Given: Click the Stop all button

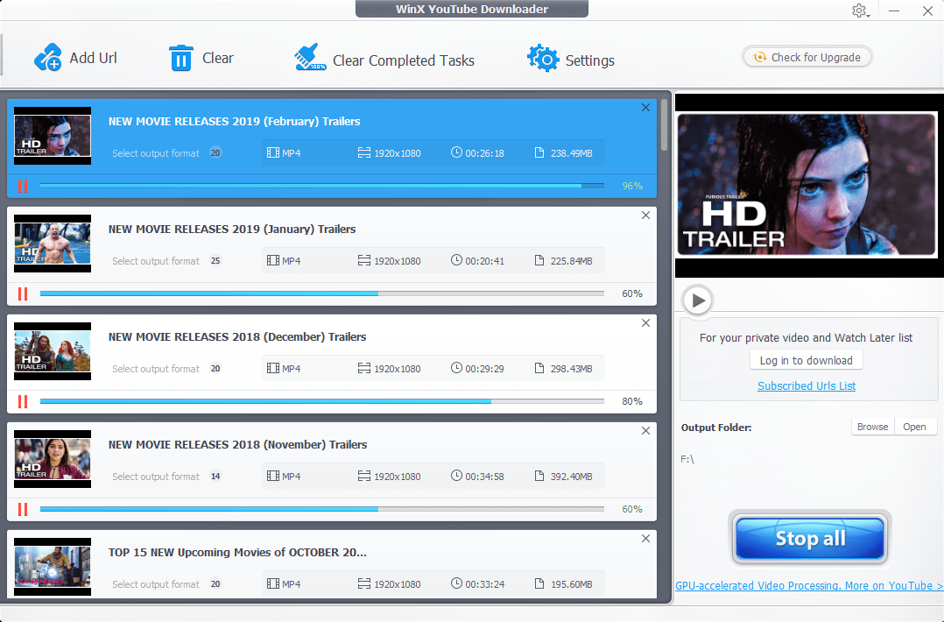Looking at the screenshot, I should point(810,538).
